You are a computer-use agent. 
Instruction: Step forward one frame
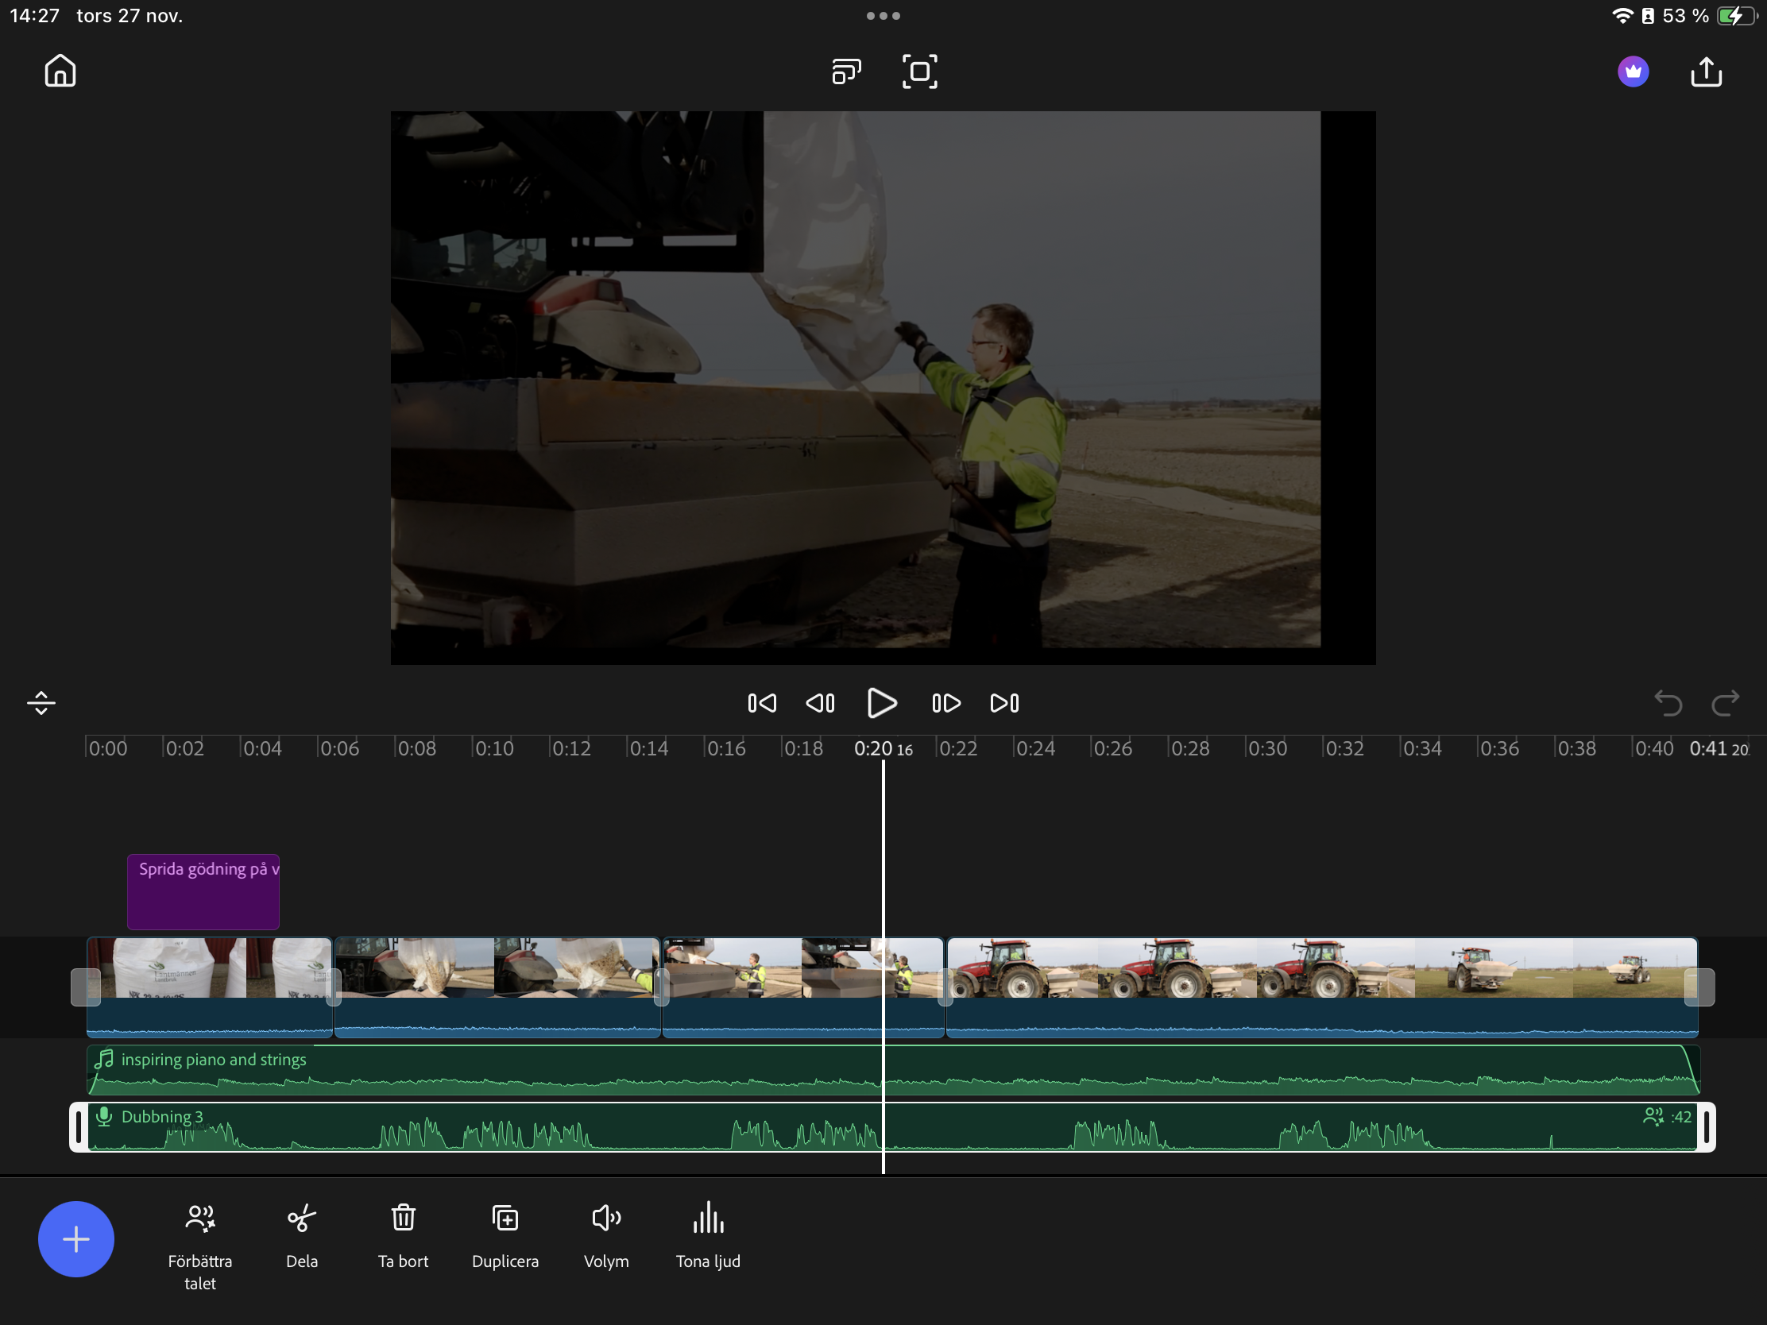point(945,703)
